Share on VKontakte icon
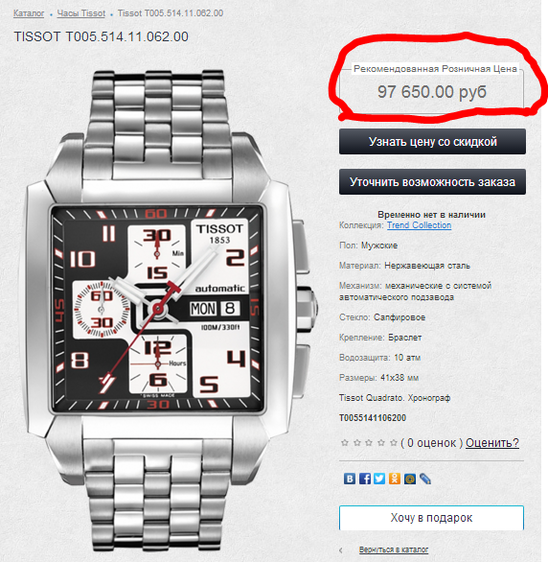This screenshot has width=548, height=562. (x=350, y=479)
